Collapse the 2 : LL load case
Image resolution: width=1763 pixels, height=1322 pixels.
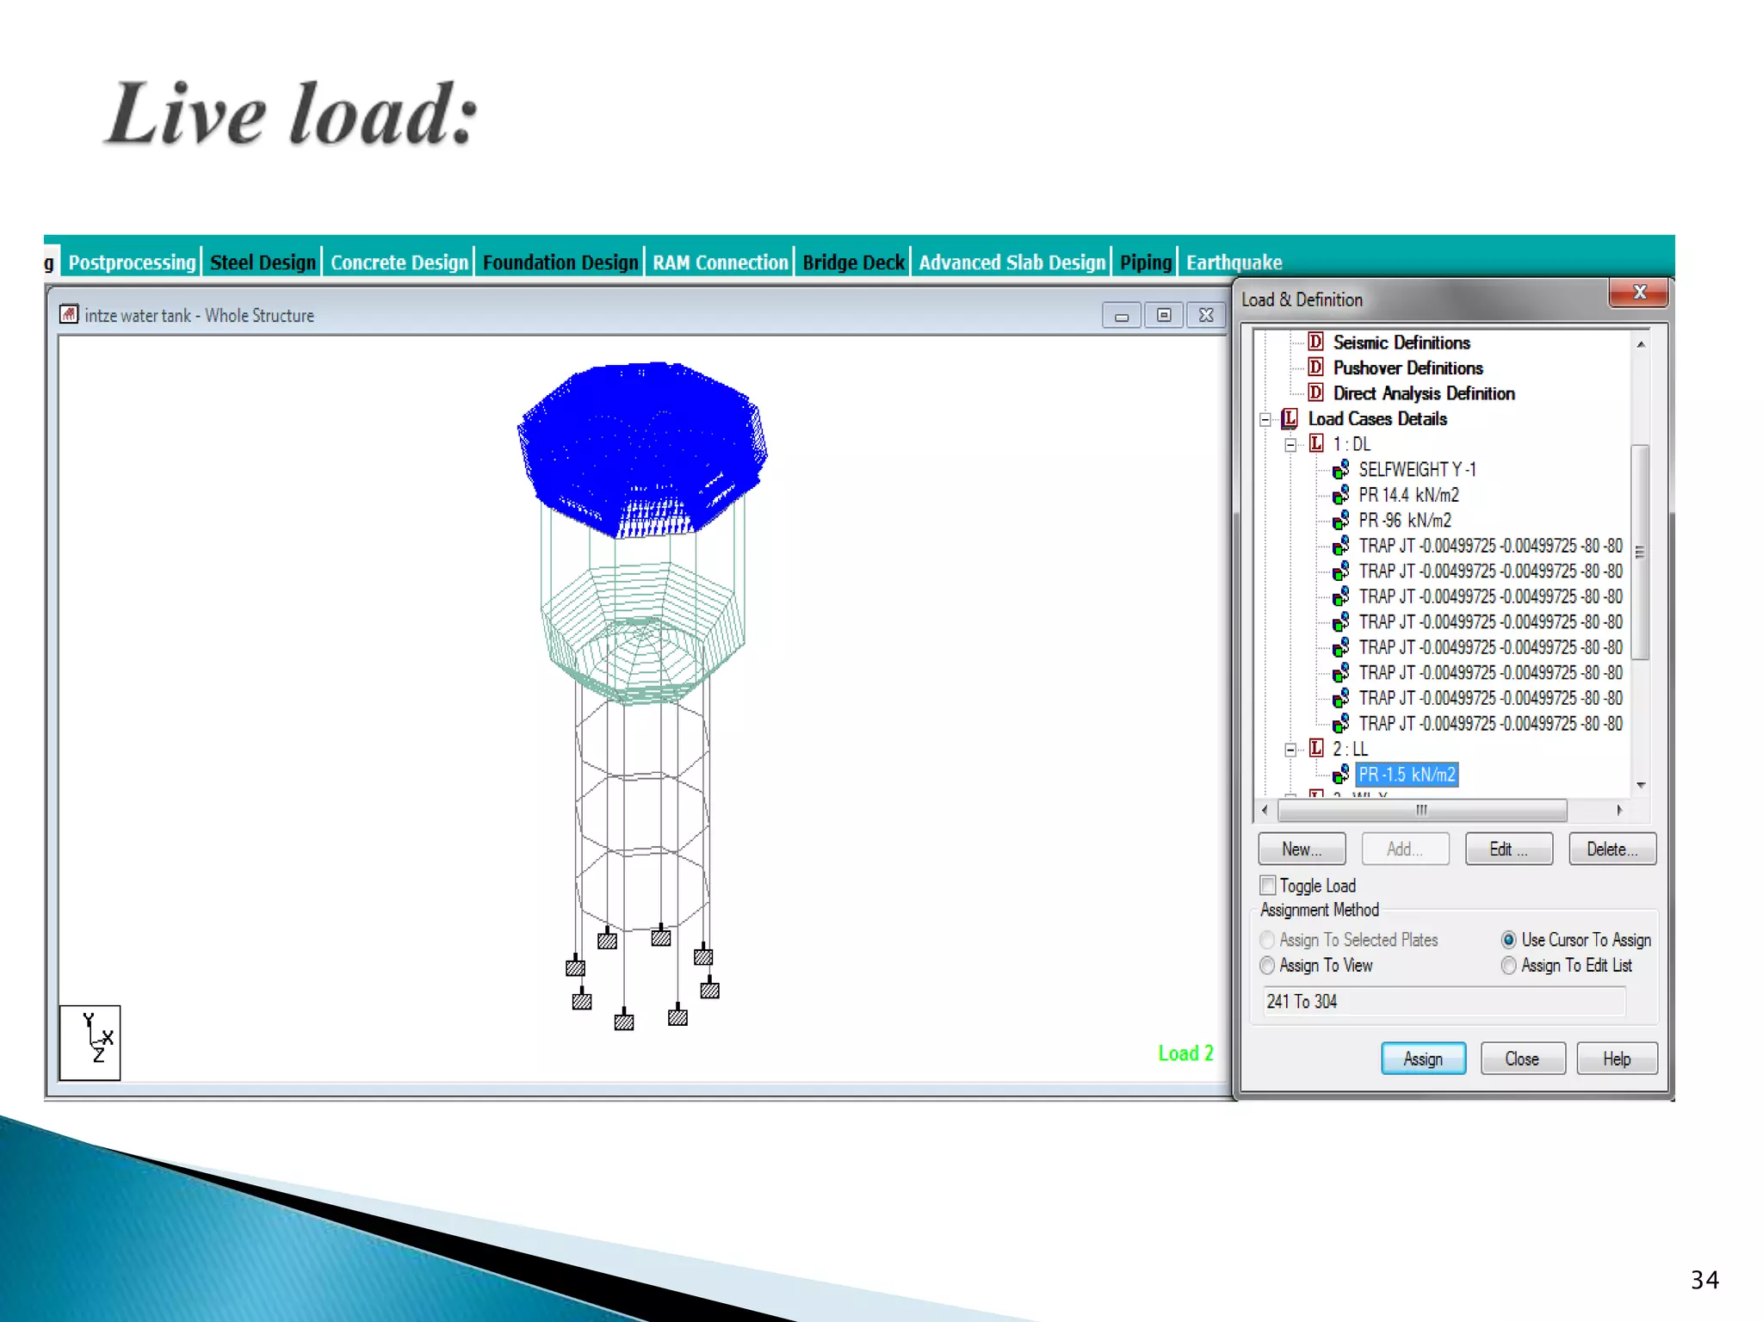[1290, 750]
